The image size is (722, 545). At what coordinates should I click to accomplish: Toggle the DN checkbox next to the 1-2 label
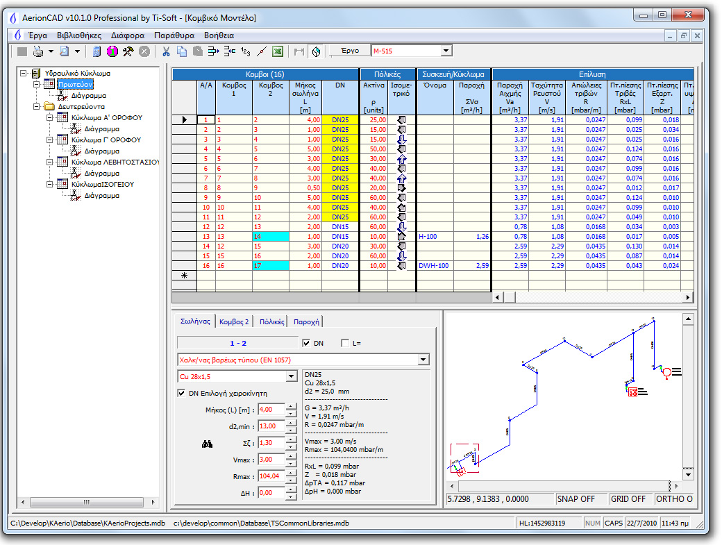tap(306, 343)
